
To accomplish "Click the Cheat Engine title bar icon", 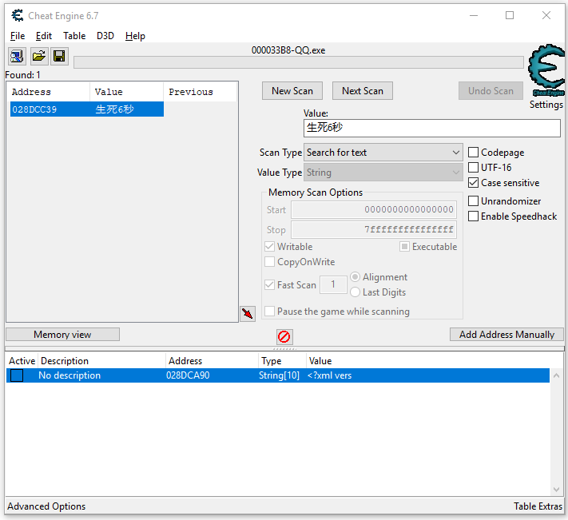I will (x=17, y=15).
